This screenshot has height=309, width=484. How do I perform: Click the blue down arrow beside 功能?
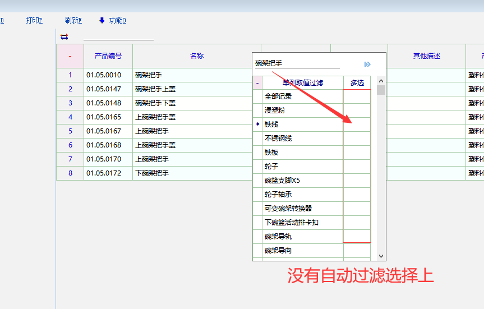(x=102, y=21)
